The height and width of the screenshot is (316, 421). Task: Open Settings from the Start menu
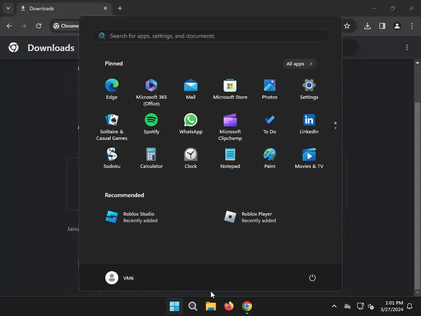tap(309, 89)
